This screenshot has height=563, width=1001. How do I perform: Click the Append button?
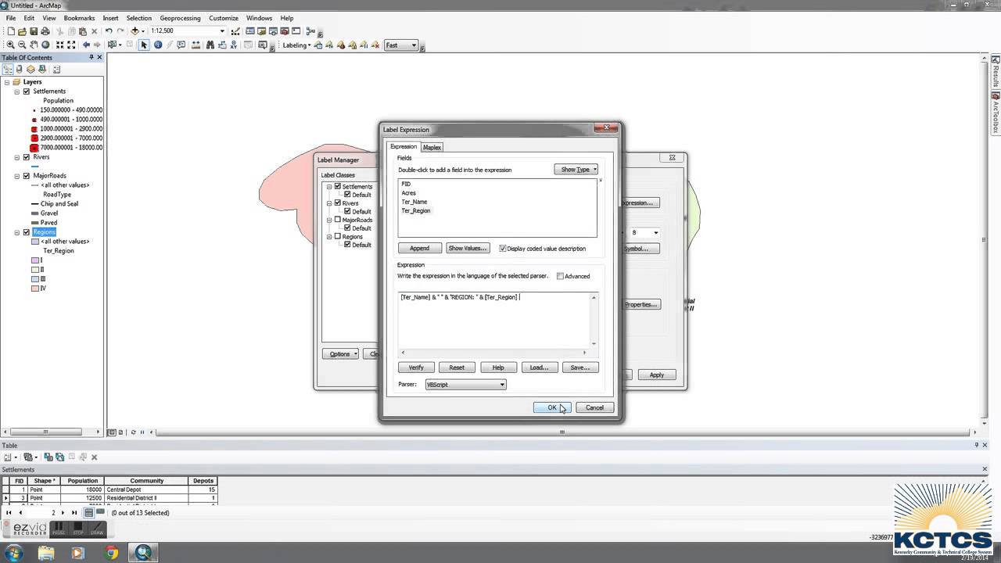click(x=419, y=249)
